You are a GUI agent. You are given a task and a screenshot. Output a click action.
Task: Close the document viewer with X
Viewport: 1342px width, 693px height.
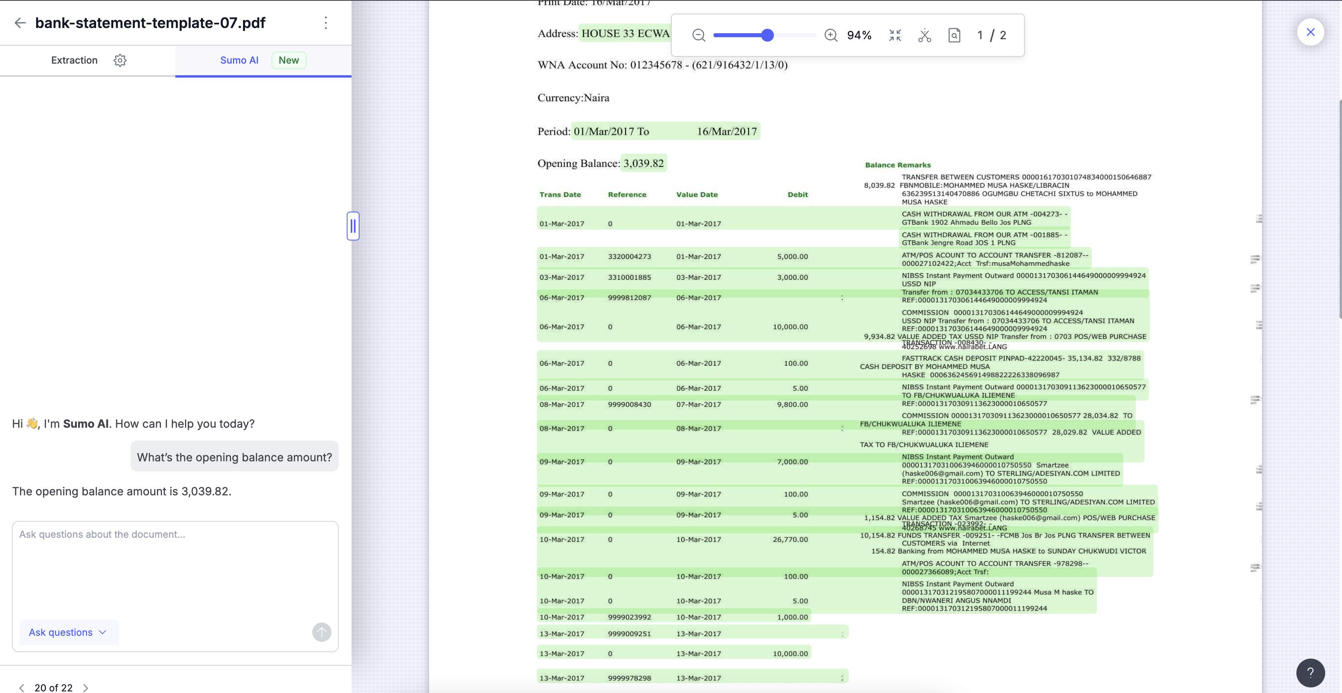pyautogui.click(x=1310, y=32)
